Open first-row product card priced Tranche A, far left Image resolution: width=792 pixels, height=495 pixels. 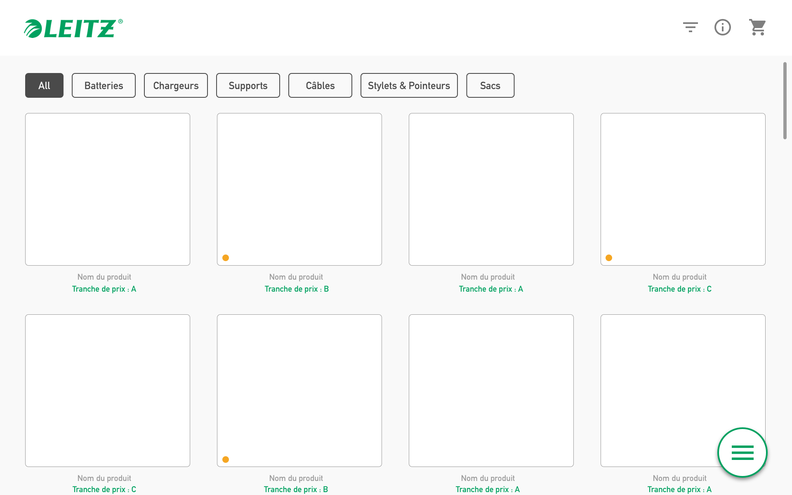click(x=108, y=189)
